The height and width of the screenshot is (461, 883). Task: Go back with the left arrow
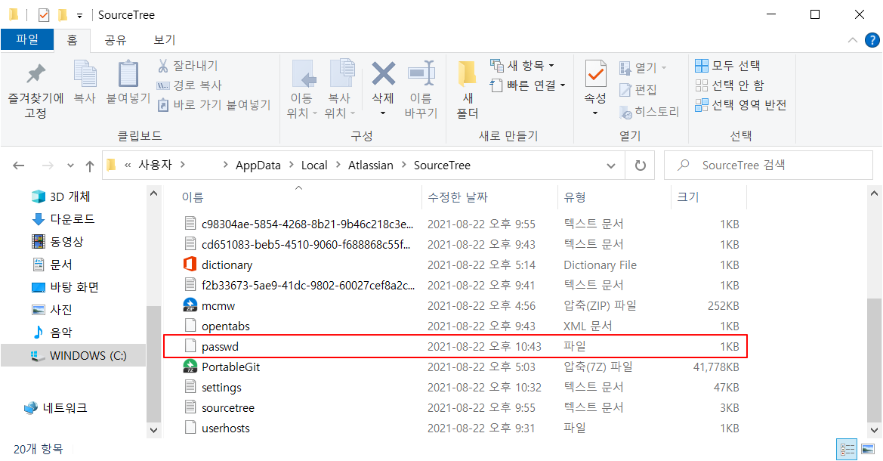pos(19,165)
